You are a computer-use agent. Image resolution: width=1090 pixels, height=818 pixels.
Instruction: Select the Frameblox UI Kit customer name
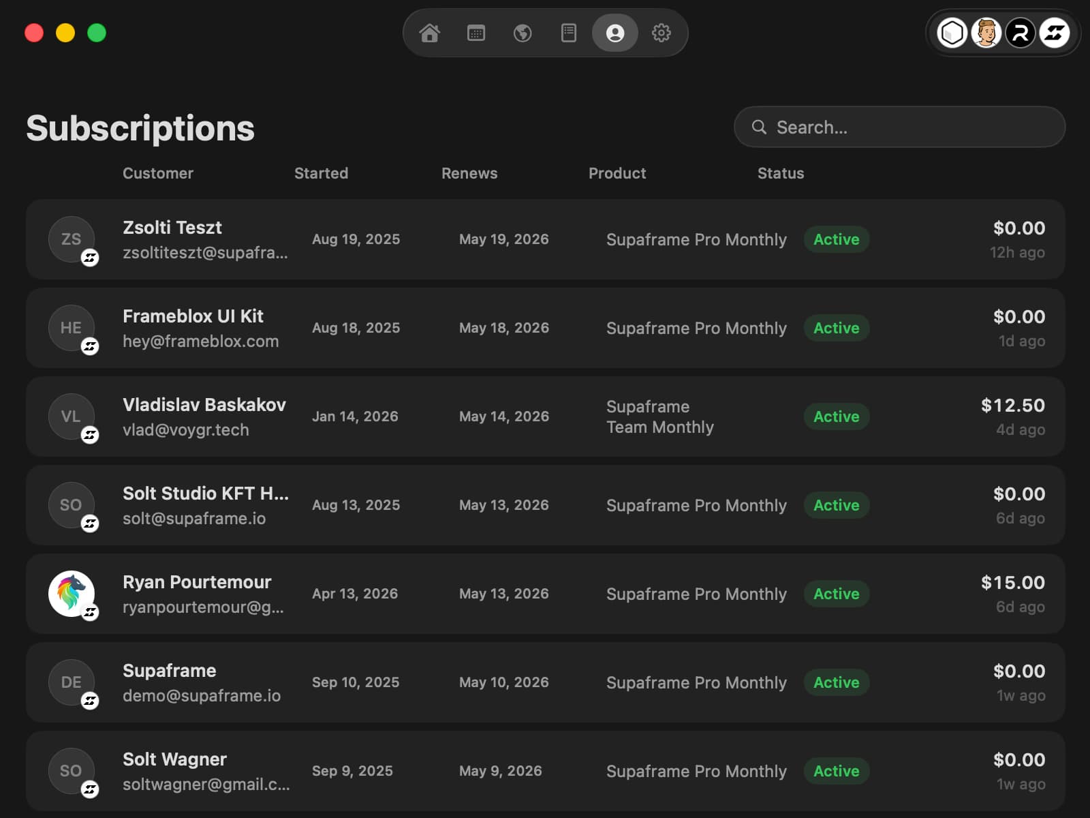(x=193, y=316)
